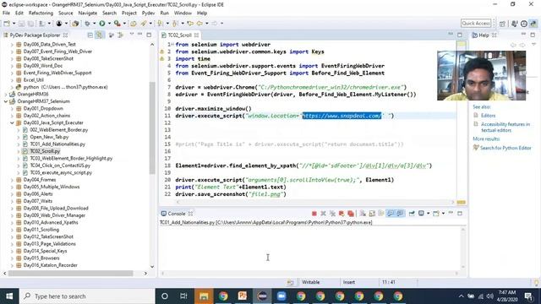Select Day009_Web_Driver_Manager package
The image size is (541, 304).
pos(54,215)
